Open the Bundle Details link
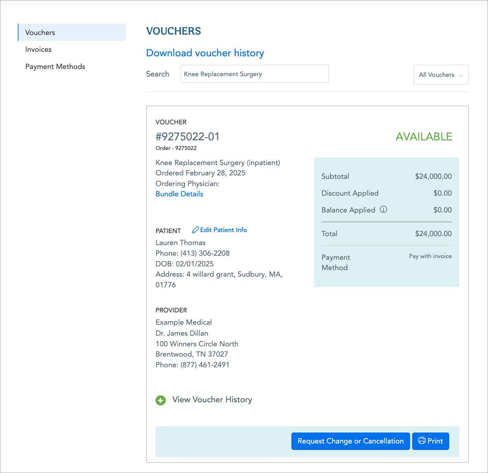Image resolution: width=488 pixels, height=473 pixels. tap(179, 194)
